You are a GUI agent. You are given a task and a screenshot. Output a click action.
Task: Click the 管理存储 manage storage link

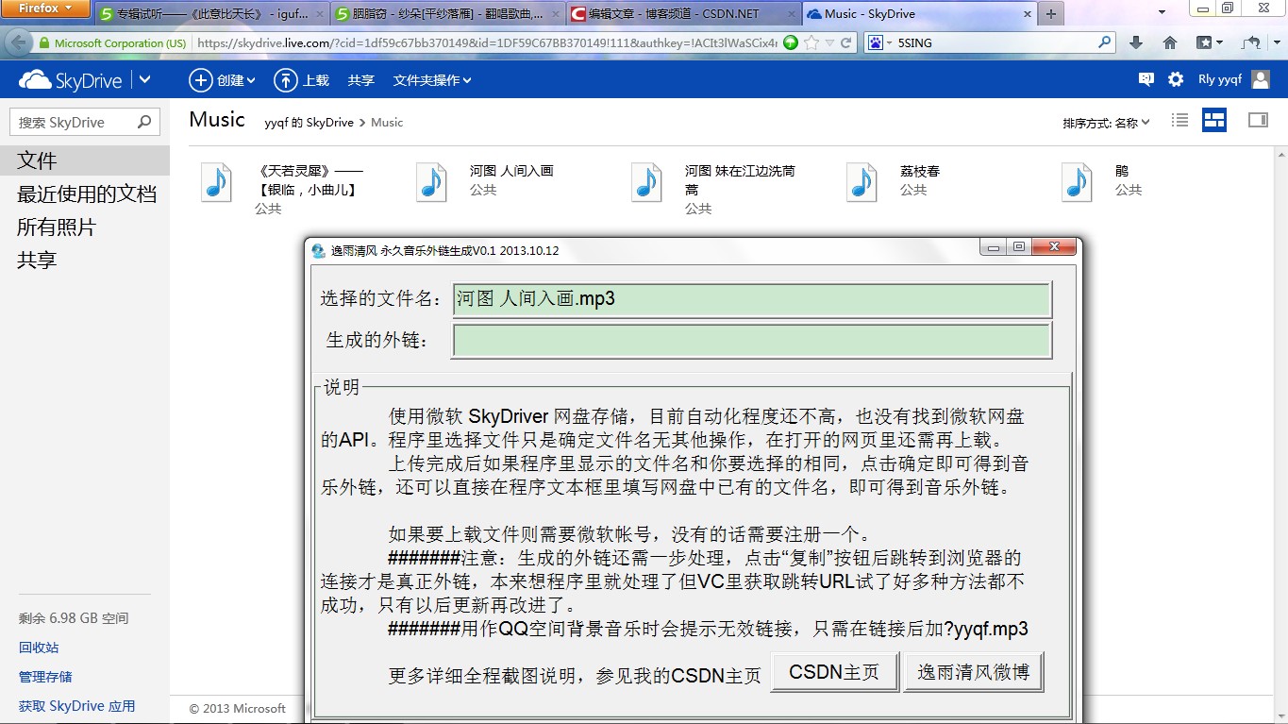[45, 677]
